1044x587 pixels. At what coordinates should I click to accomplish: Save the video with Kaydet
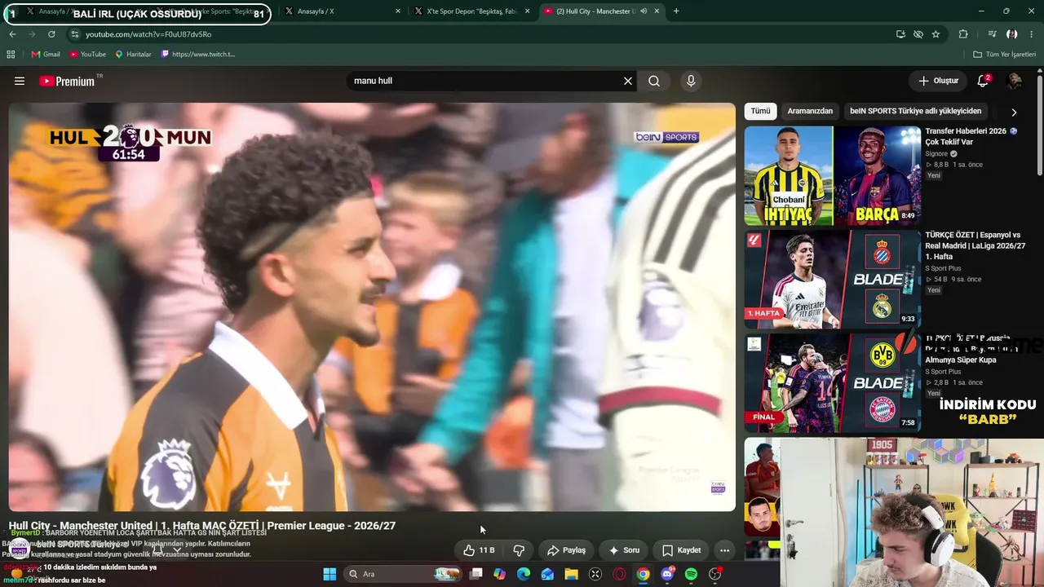tap(682, 550)
